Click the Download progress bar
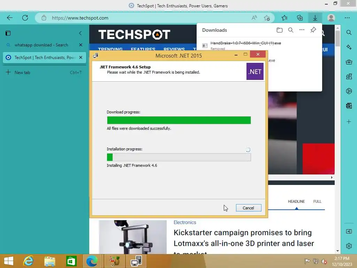Image resolution: width=357 pixels, height=268 pixels. [x=179, y=120]
